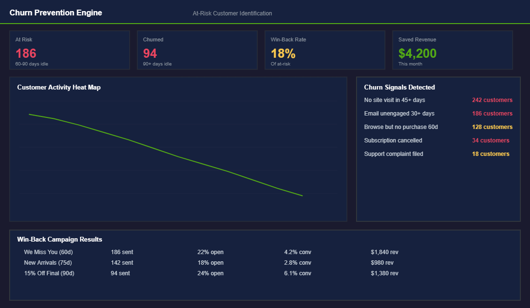Select the At-Risk Customer Identification header label
Screen dimensions: 530x308
232,13
